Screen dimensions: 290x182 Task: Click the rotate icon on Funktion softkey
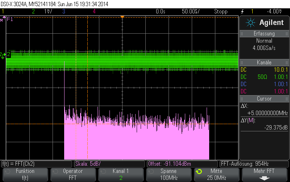(8, 172)
